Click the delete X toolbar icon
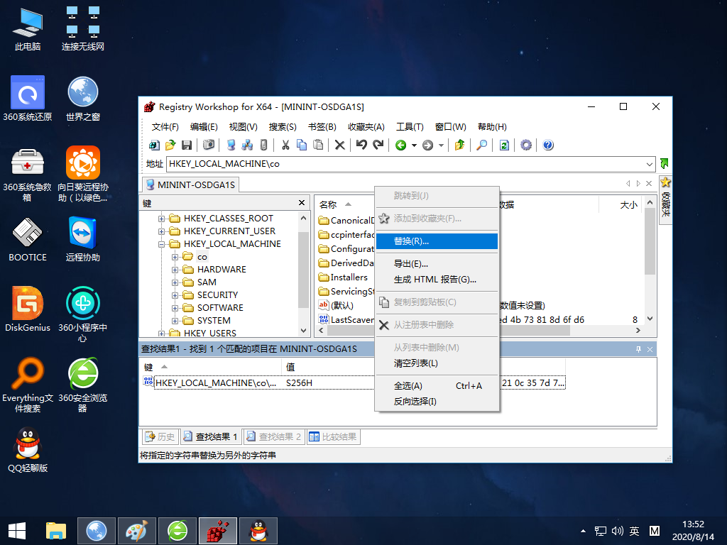This screenshot has height=545, width=727. [x=340, y=145]
